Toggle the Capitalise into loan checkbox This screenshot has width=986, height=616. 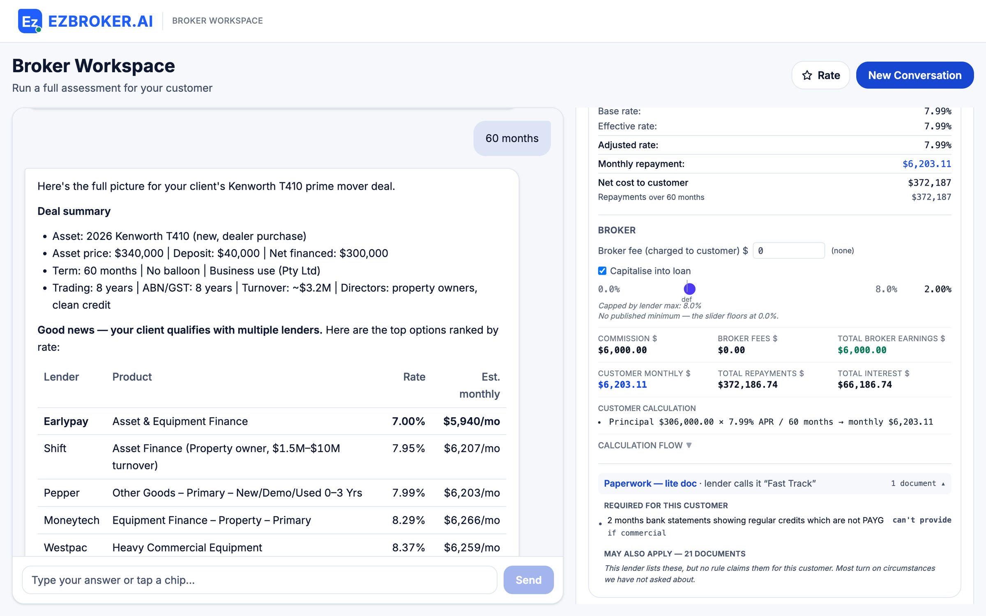click(x=602, y=271)
